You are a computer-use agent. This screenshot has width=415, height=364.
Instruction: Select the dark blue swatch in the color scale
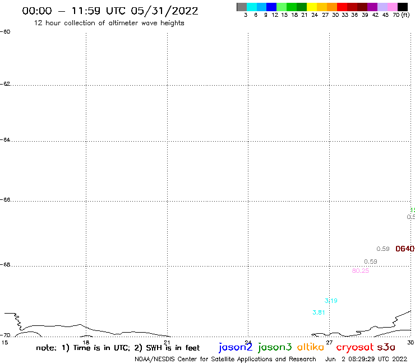(x=271, y=7)
